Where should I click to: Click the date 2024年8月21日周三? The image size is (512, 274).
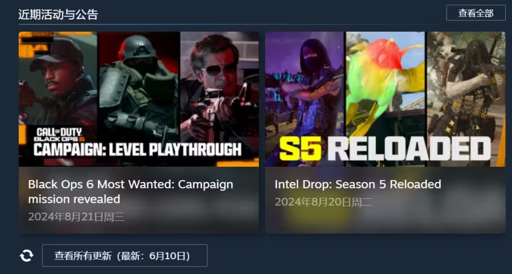[x=76, y=217]
